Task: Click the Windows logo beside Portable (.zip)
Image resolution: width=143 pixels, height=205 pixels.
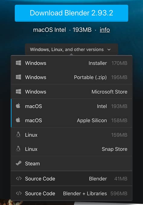Action: [x=18, y=77]
